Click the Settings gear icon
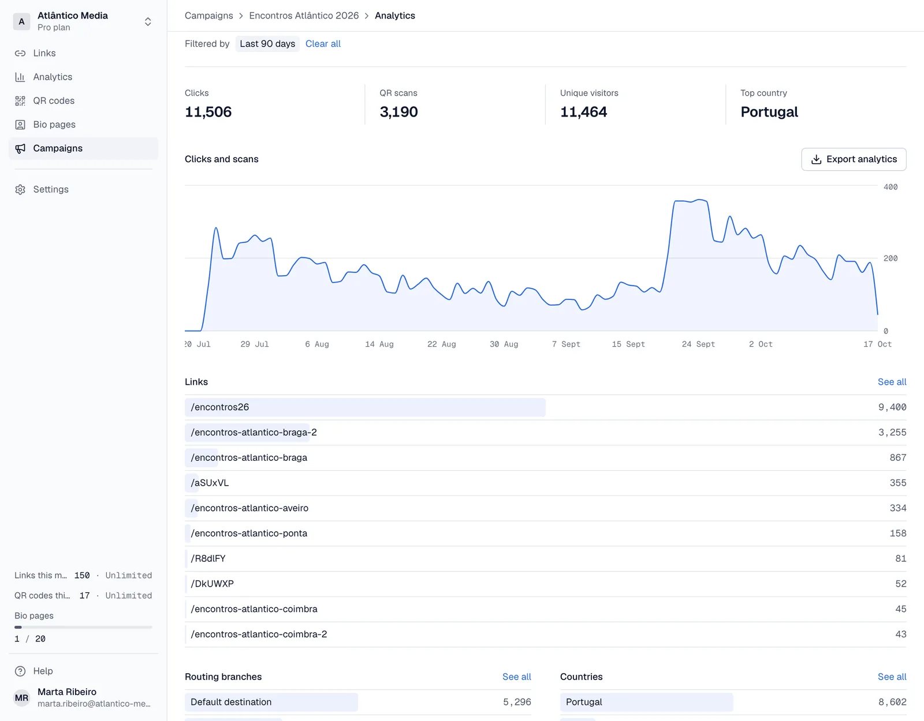The height and width of the screenshot is (721, 924). pyautogui.click(x=20, y=190)
